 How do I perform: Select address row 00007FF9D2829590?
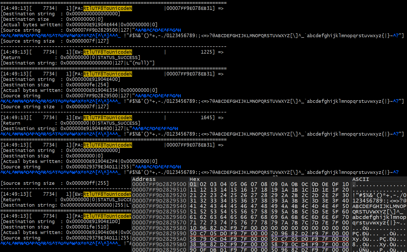[159, 234]
